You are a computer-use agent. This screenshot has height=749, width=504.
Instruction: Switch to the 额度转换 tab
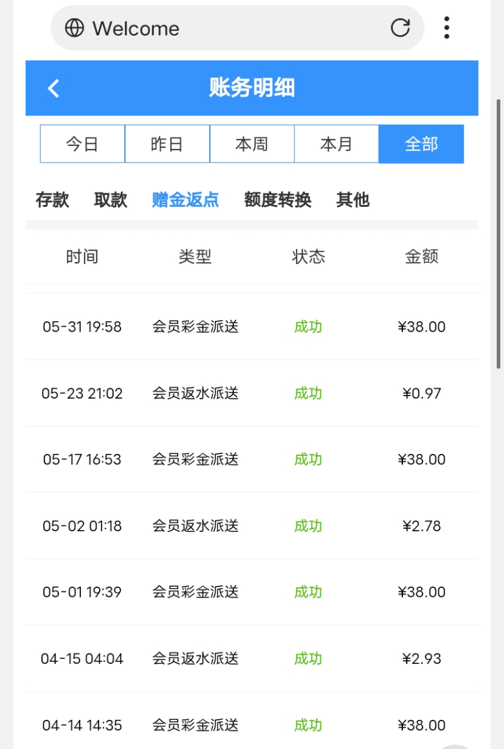coord(278,200)
